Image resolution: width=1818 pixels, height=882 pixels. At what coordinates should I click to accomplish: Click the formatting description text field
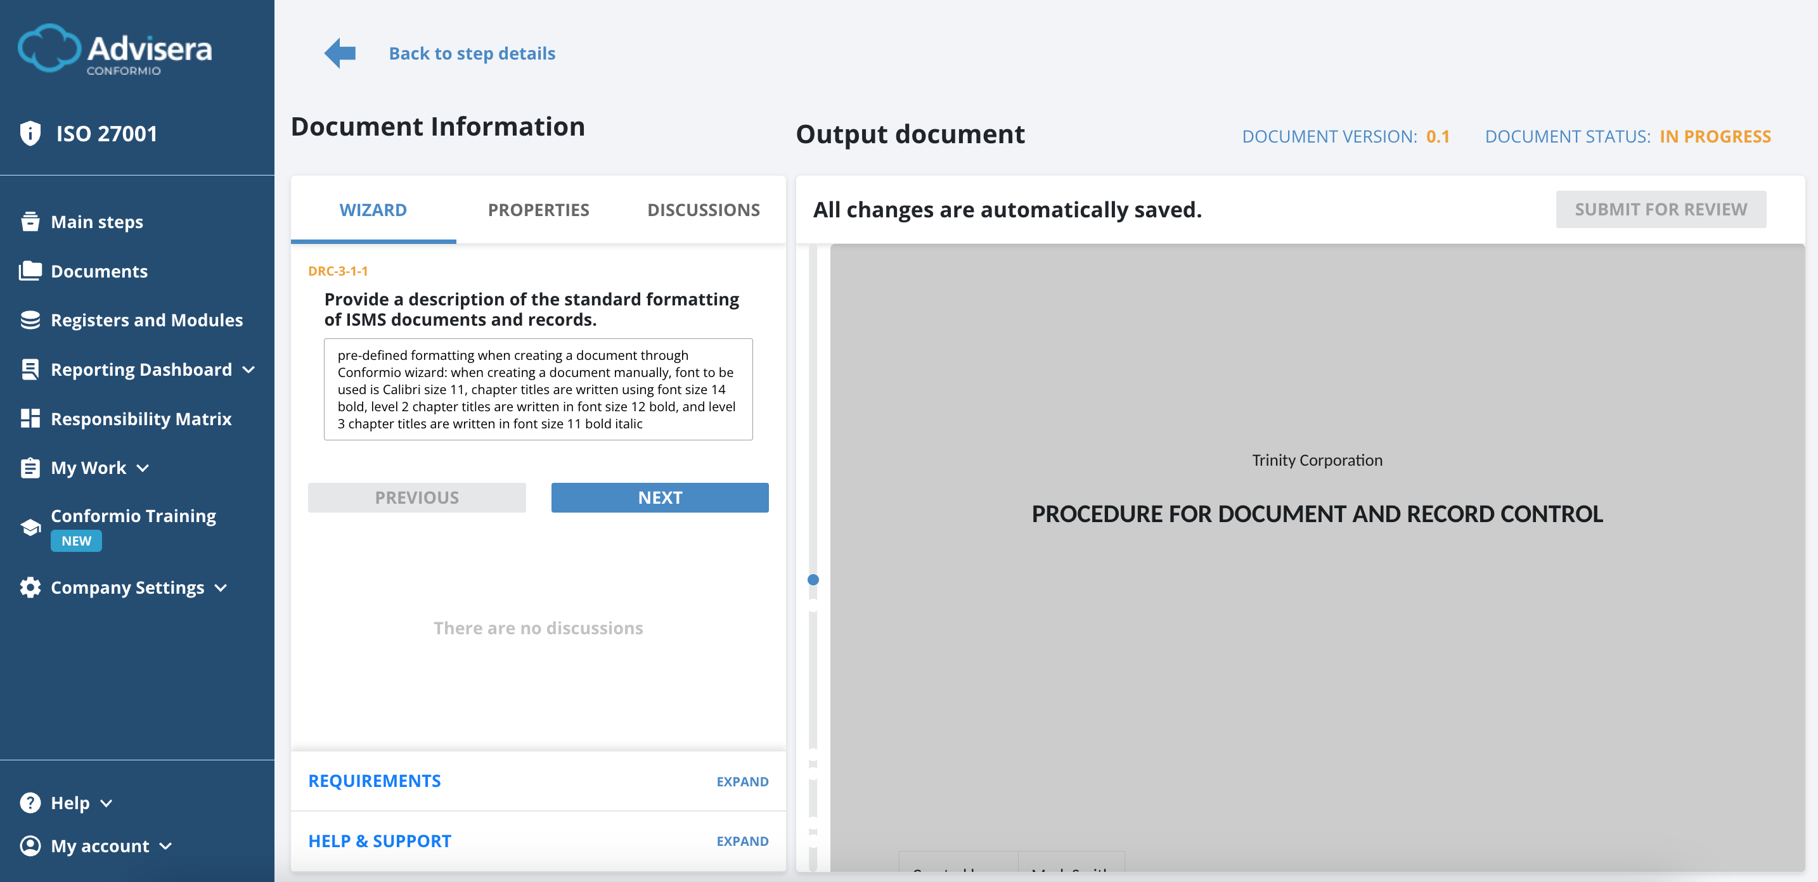pyautogui.click(x=538, y=390)
